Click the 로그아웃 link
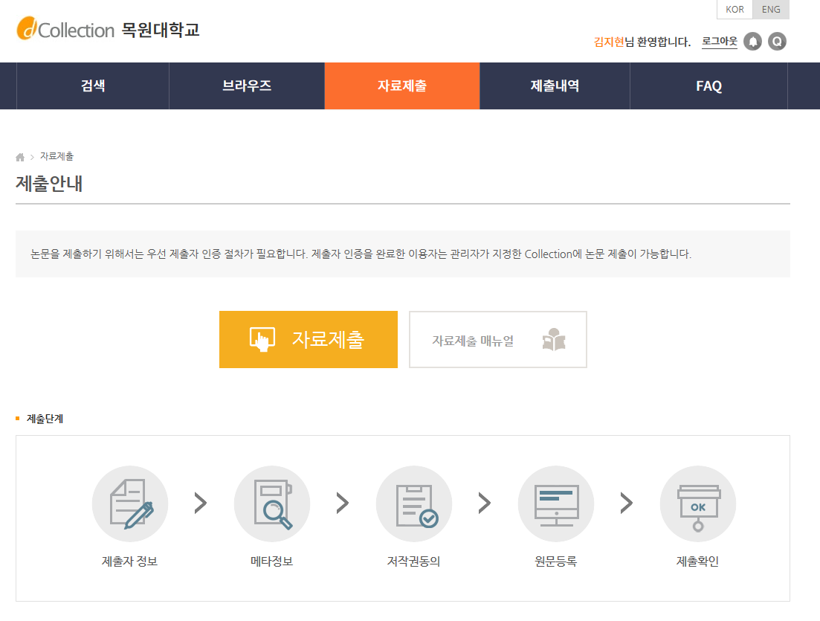The height and width of the screenshot is (621, 820). pyautogui.click(x=719, y=42)
